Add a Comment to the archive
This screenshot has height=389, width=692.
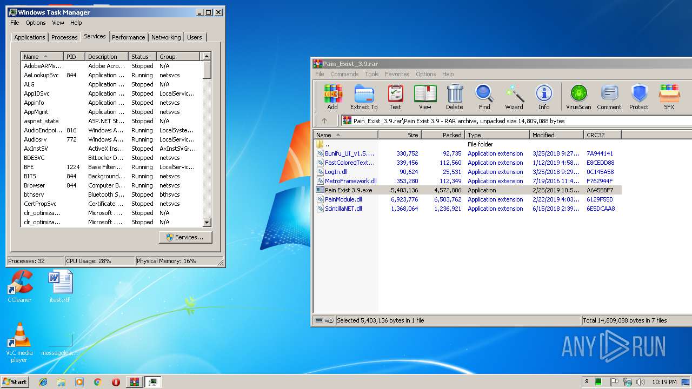[609, 97]
